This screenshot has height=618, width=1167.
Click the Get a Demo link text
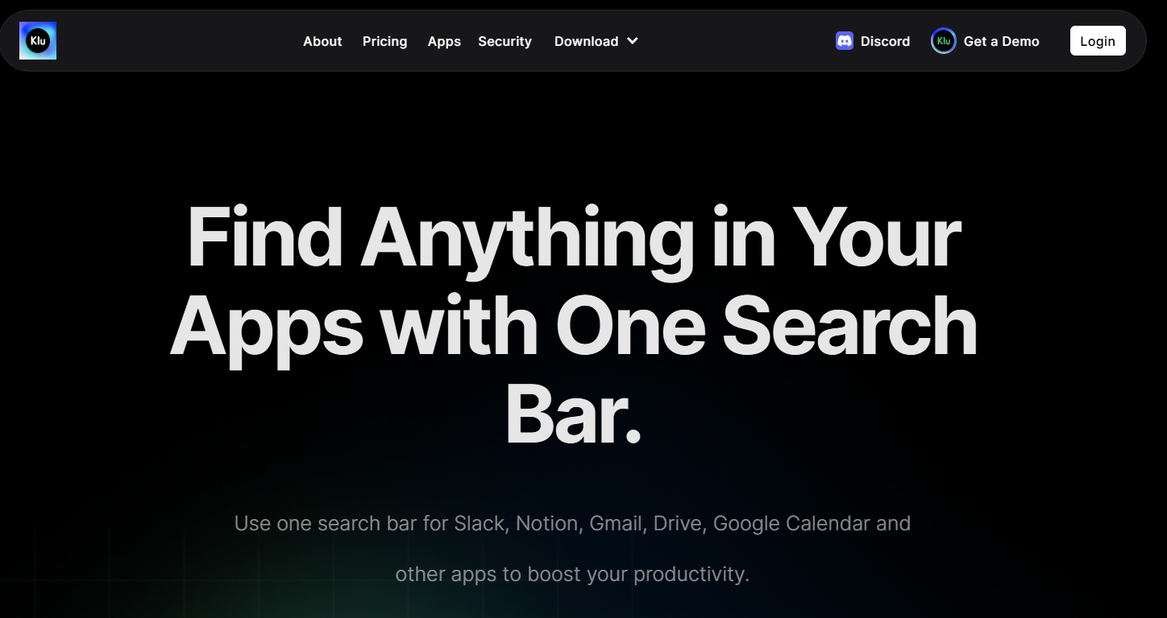coord(1001,41)
